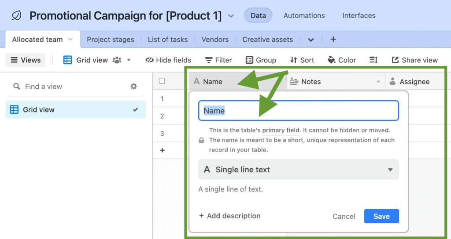This screenshot has width=451, height=239.
Task: Toggle the select all rows checkbox
Action: tap(162, 81)
